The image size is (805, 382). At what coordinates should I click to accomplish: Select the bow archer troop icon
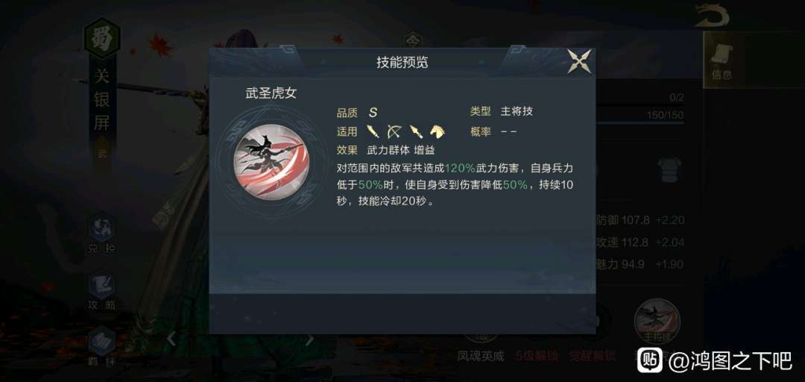(394, 131)
